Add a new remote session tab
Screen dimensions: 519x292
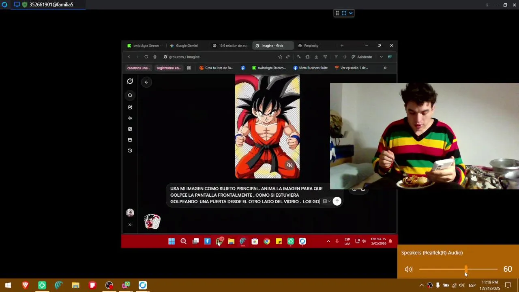(487, 5)
